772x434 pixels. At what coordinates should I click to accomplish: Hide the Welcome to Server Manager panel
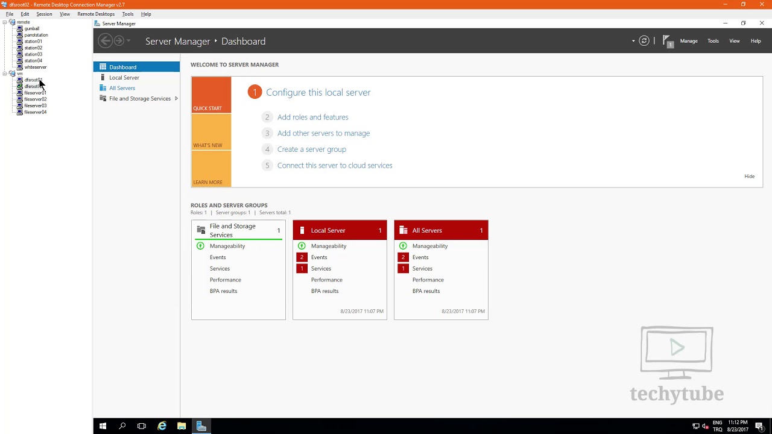[750, 177]
